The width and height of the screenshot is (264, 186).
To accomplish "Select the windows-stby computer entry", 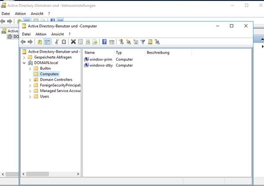I will click(x=98, y=65).
